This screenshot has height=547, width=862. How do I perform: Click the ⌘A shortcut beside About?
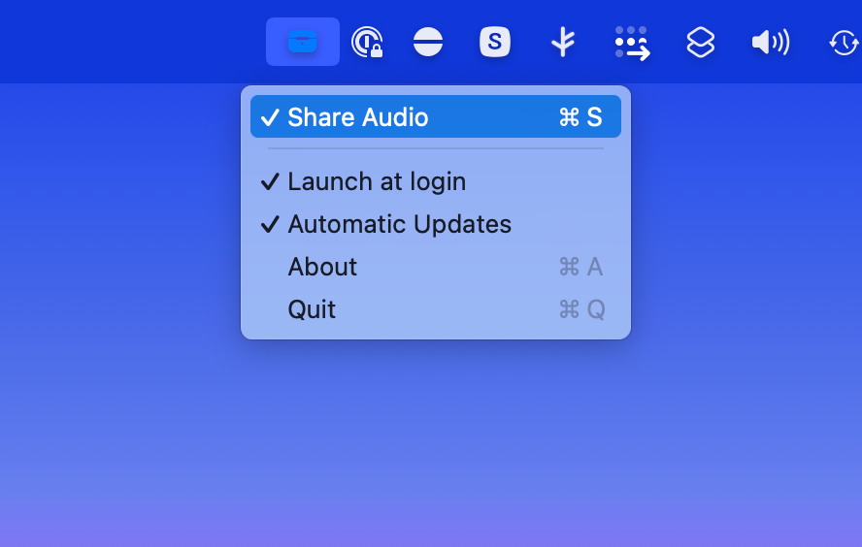pyautogui.click(x=580, y=267)
